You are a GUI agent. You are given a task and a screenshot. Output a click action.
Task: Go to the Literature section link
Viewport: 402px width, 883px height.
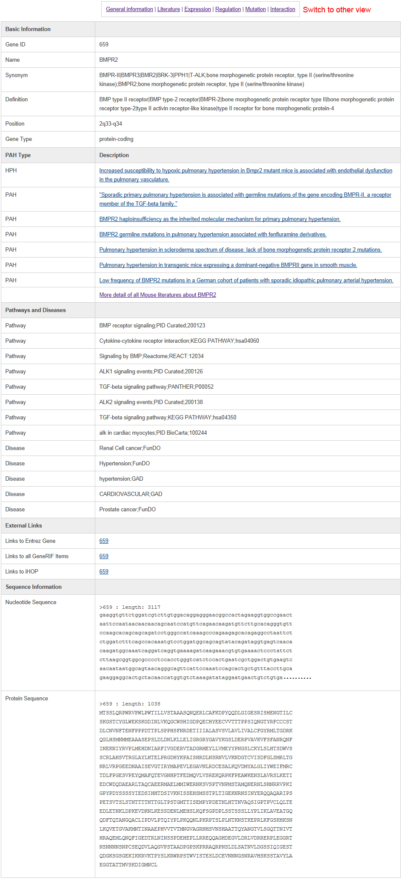pos(168,9)
